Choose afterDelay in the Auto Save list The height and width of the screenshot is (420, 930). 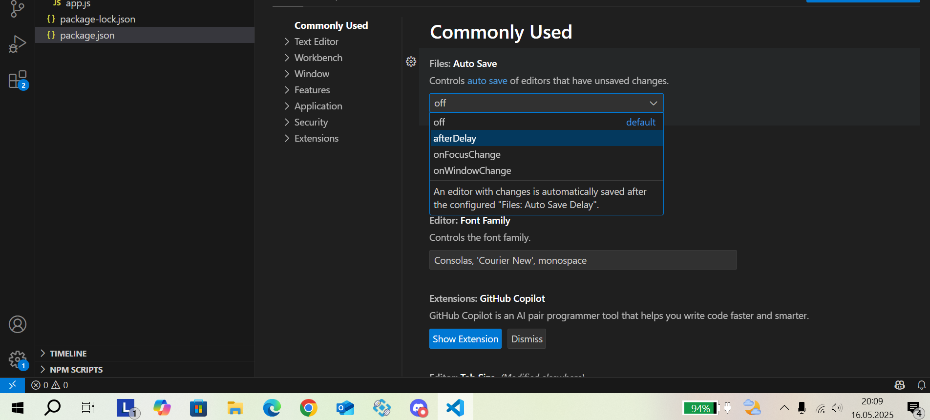pyautogui.click(x=546, y=138)
